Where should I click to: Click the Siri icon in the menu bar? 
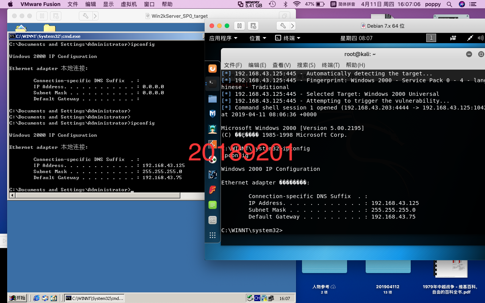tap(462, 4)
